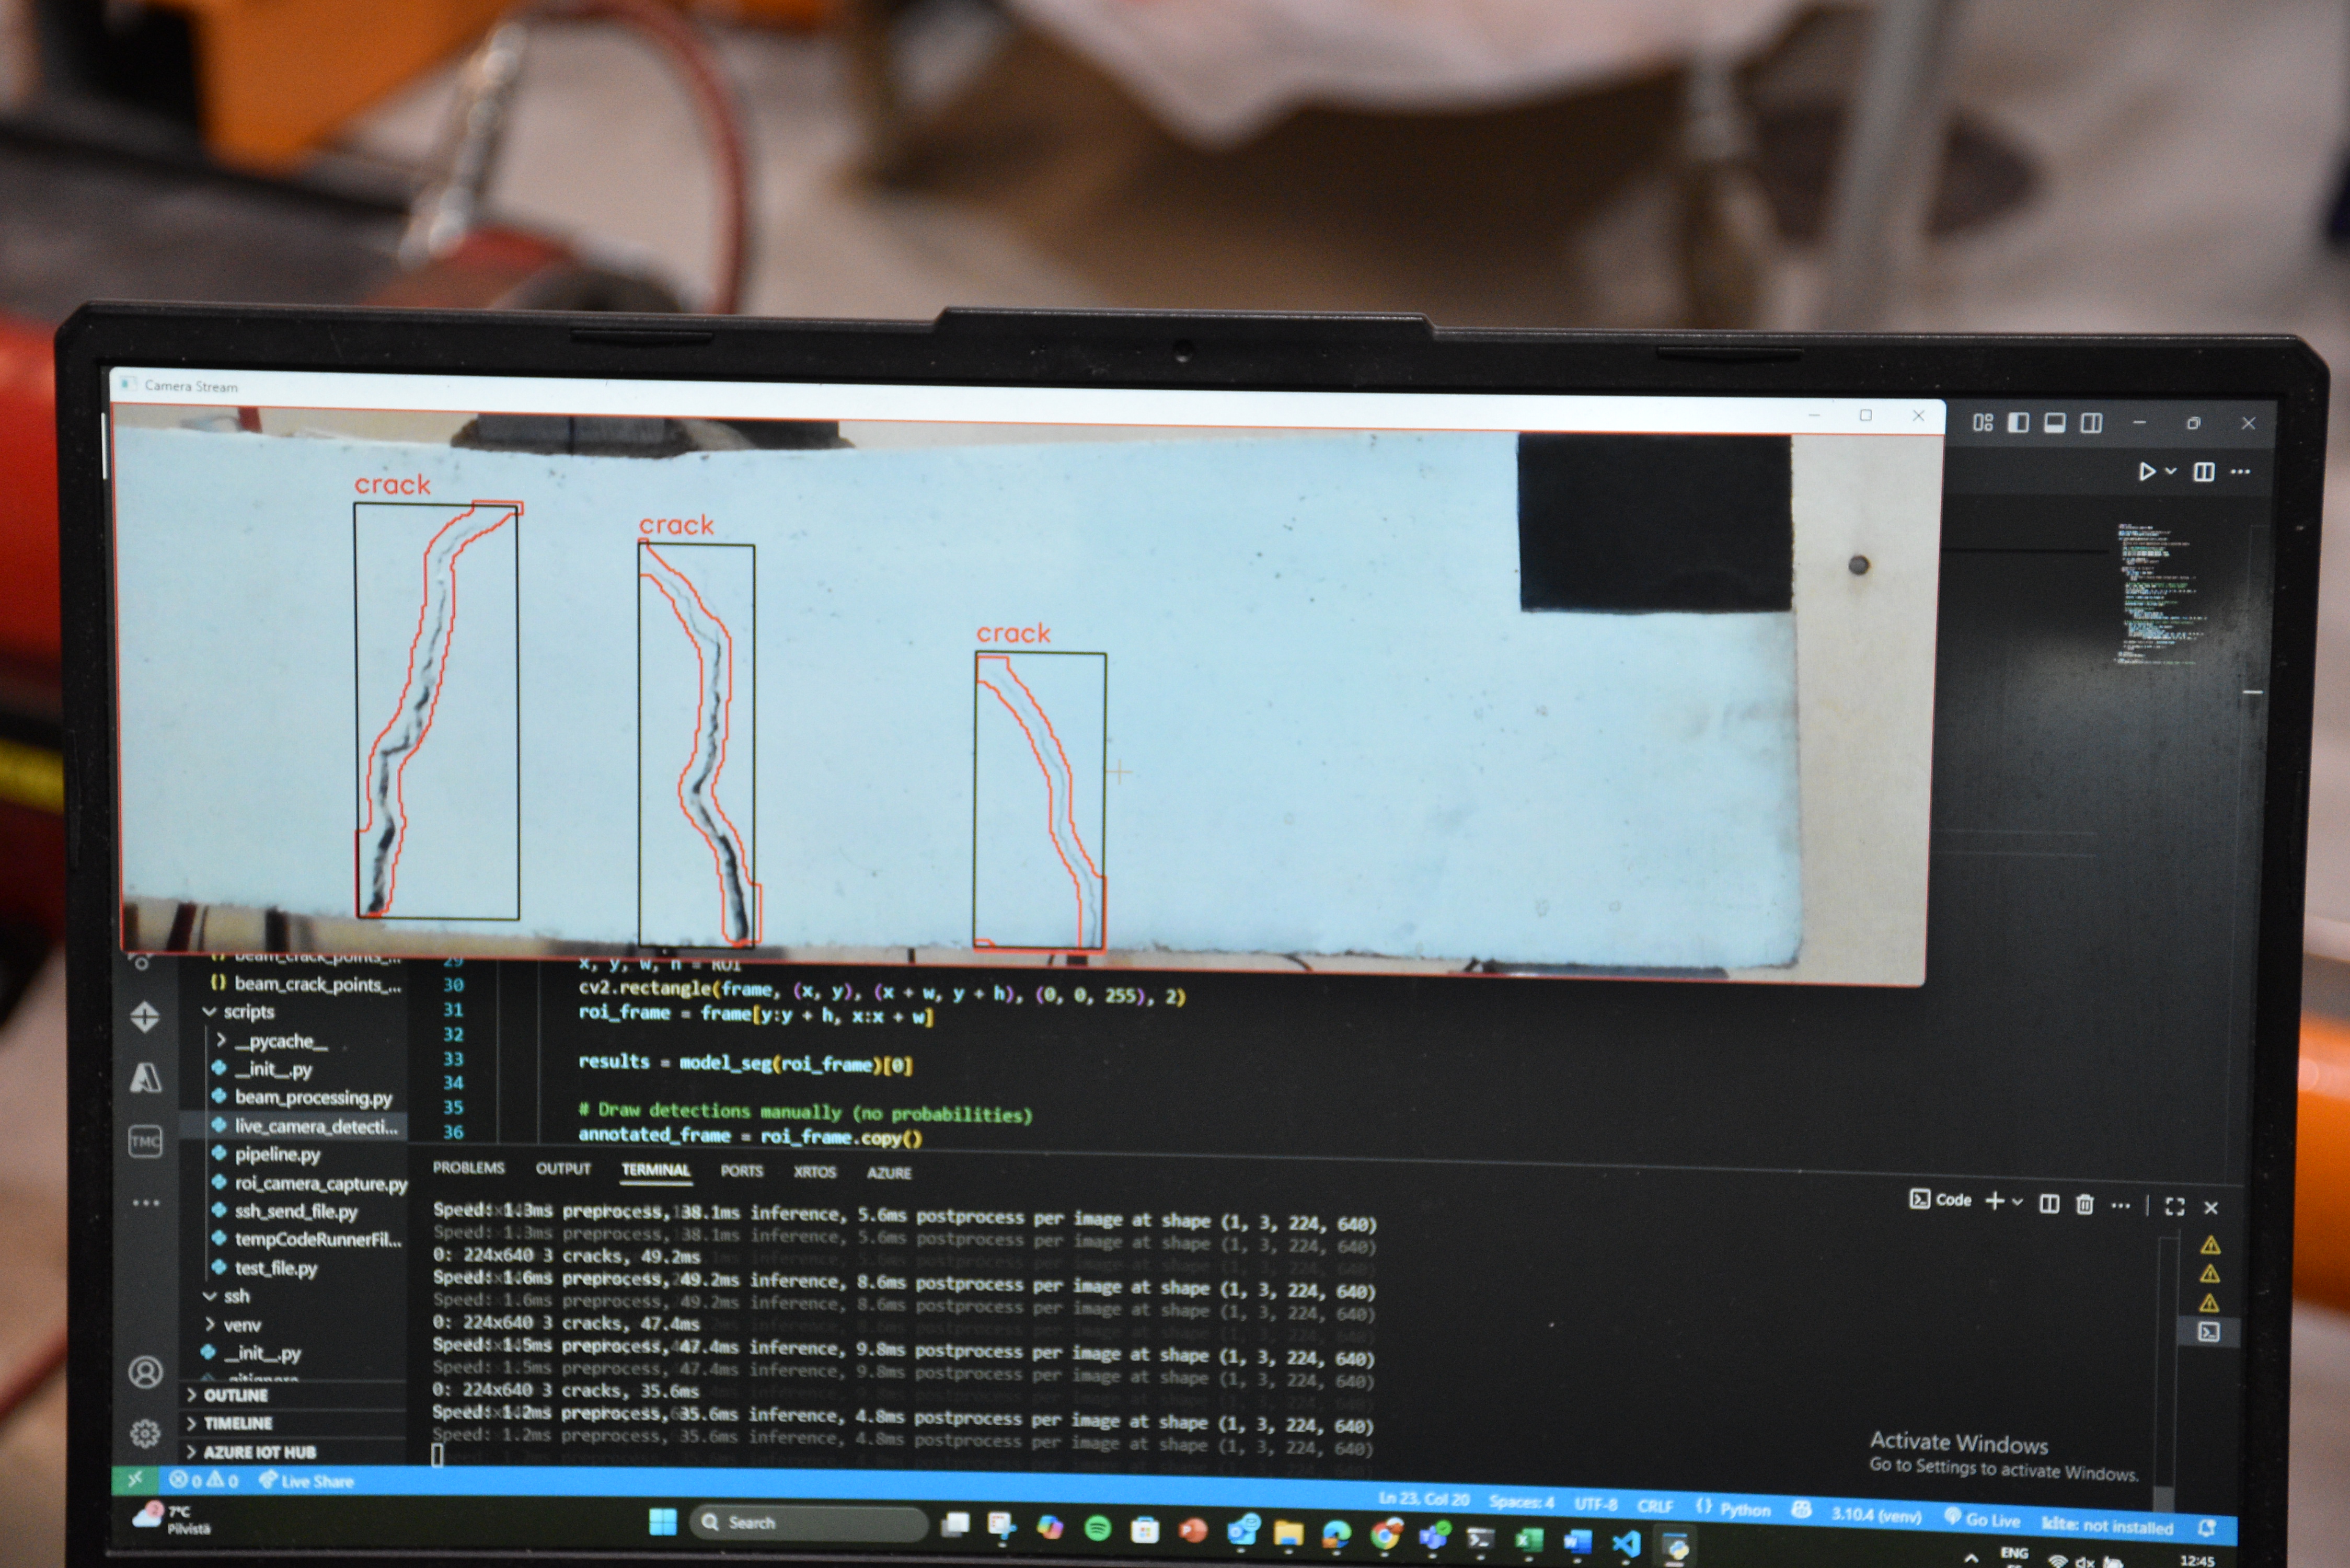Maximize the terminal panel size
The height and width of the screenshot is (1568, 2350).
2174,1207
